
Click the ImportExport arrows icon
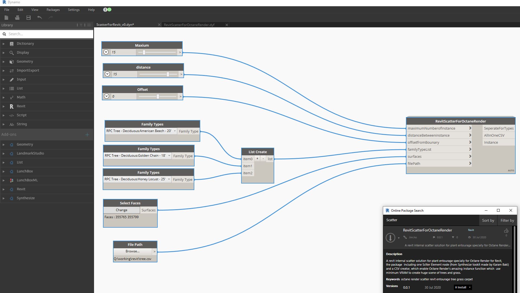(12, 70)
